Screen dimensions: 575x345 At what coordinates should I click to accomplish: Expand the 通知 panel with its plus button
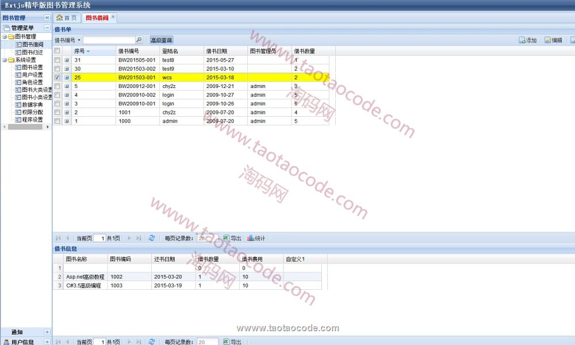pos(47,332)
